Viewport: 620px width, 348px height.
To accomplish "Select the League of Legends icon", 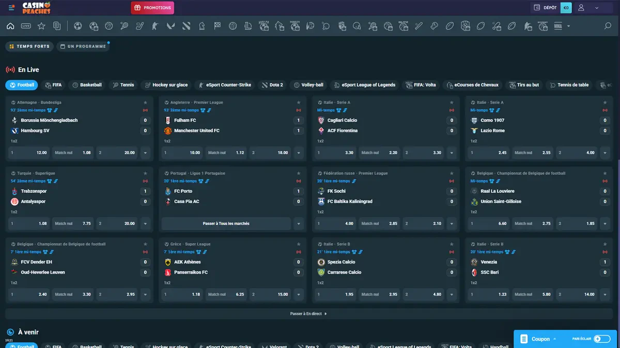I will [x=248, y=26].
